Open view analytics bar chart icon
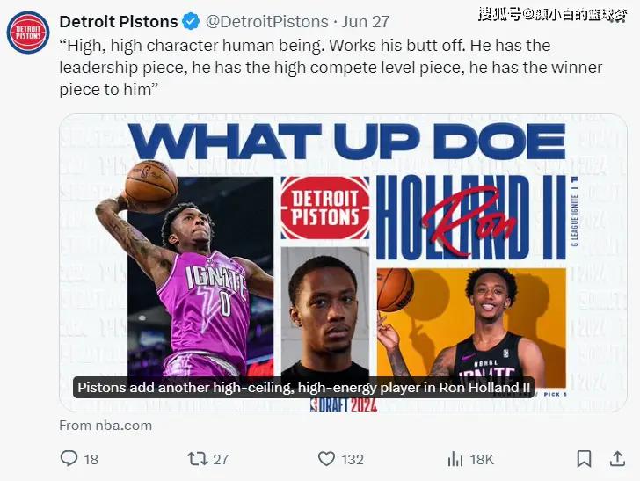This screenshot has width=640, height=481. pyautogui.click(x=455, y=458)
